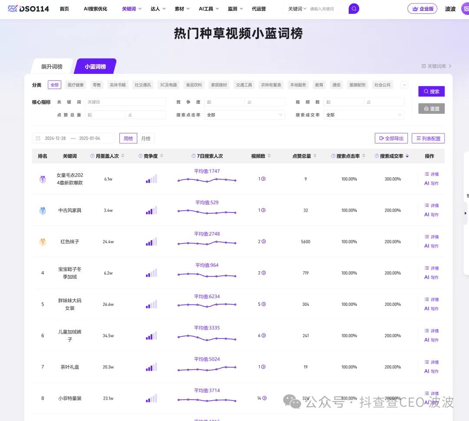This screenshot has height=421, width=469.
Task: Select the 周榜 toggle
Action: point(128,139)
